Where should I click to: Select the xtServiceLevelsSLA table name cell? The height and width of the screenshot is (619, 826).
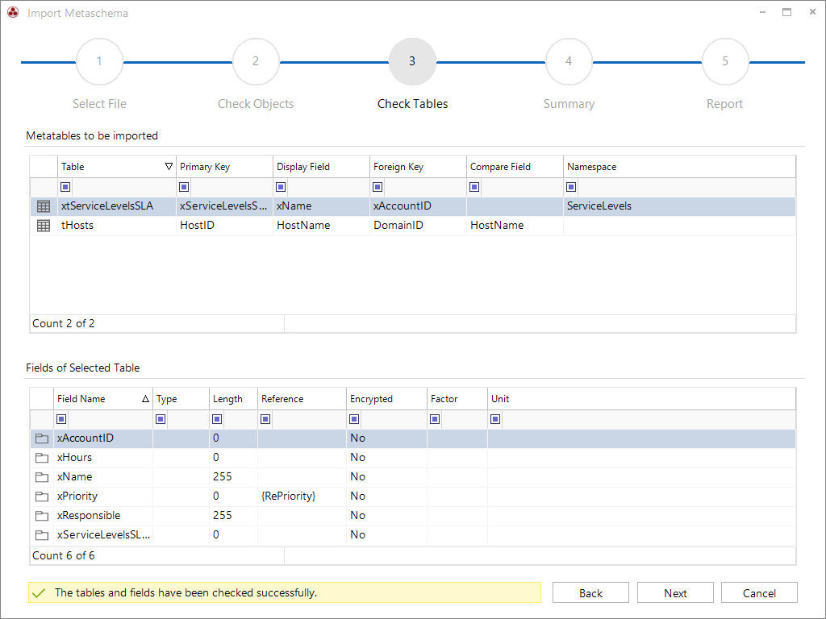click(116, 206)
